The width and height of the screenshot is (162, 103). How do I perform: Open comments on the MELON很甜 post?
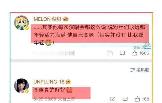coord(122,53)
